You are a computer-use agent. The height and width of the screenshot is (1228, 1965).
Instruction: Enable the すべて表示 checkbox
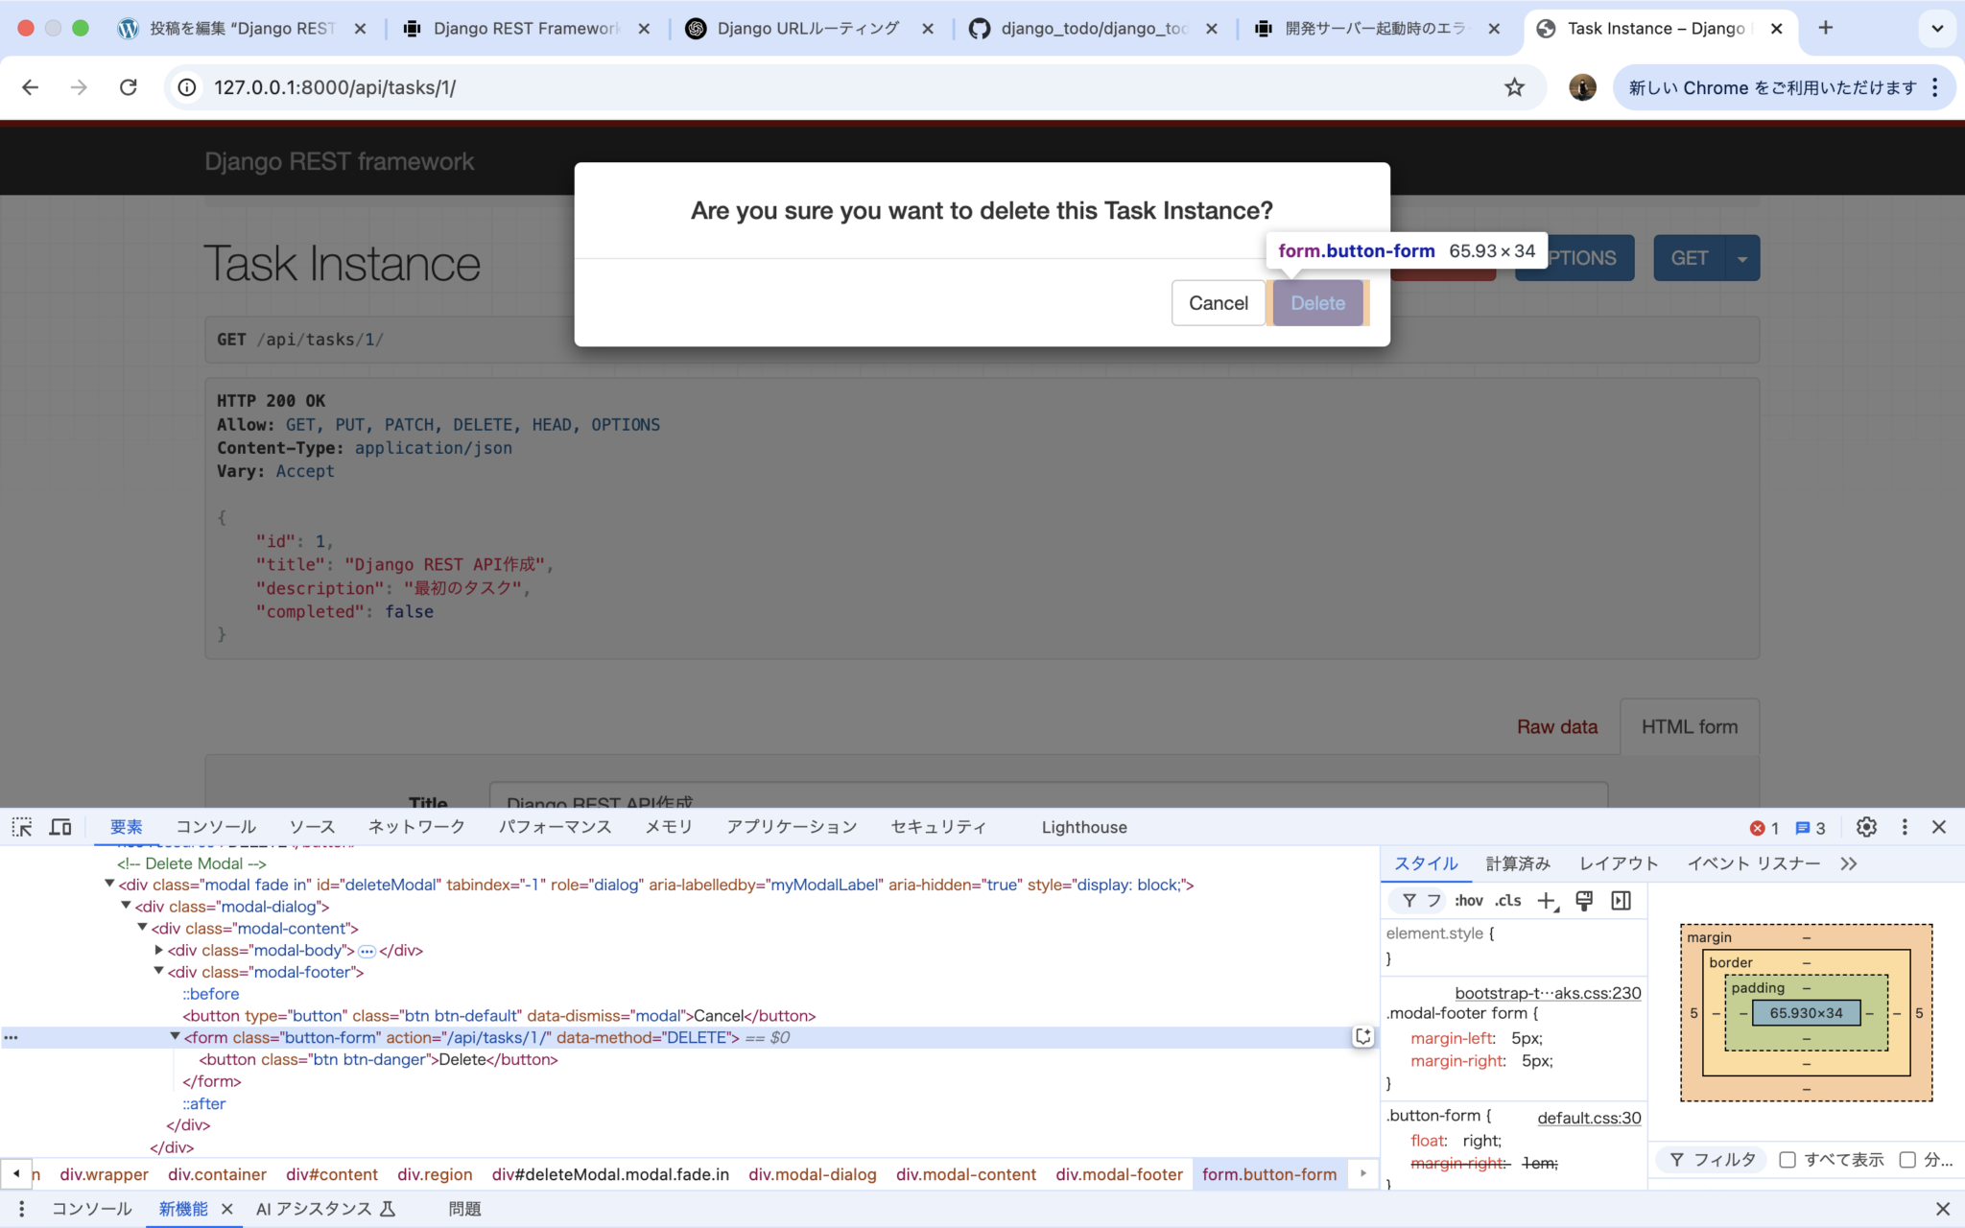tap(1786, 1159)
